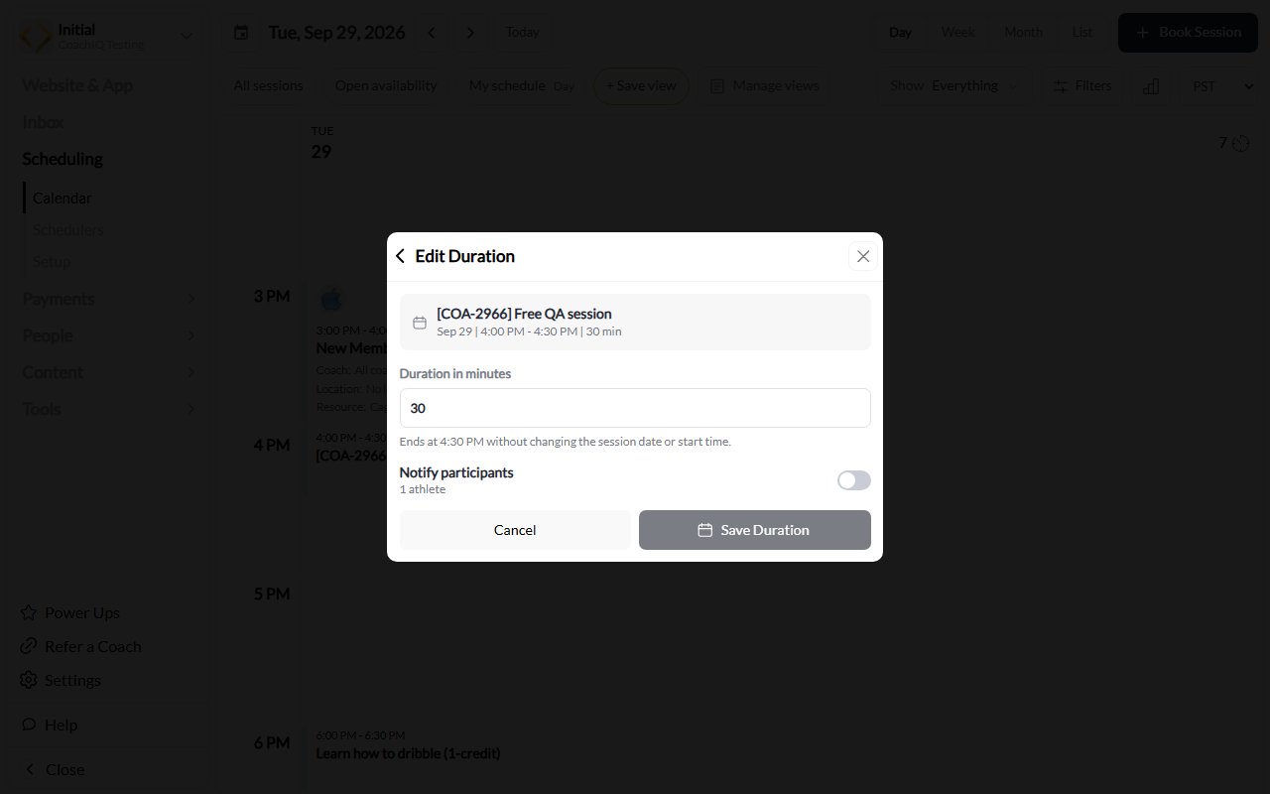Toggle Notify participants switch
Screen dimensions: 1270x794
coord(854,480)
